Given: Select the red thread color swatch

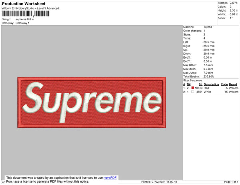Looking at the screenshot, I should pyautogui.click(x=192, y=88).
